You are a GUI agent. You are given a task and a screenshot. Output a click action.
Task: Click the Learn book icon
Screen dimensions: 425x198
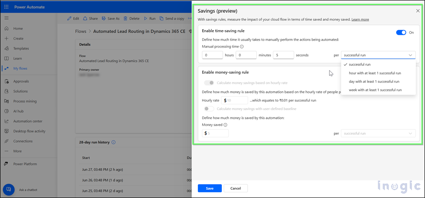coord(7,58)
